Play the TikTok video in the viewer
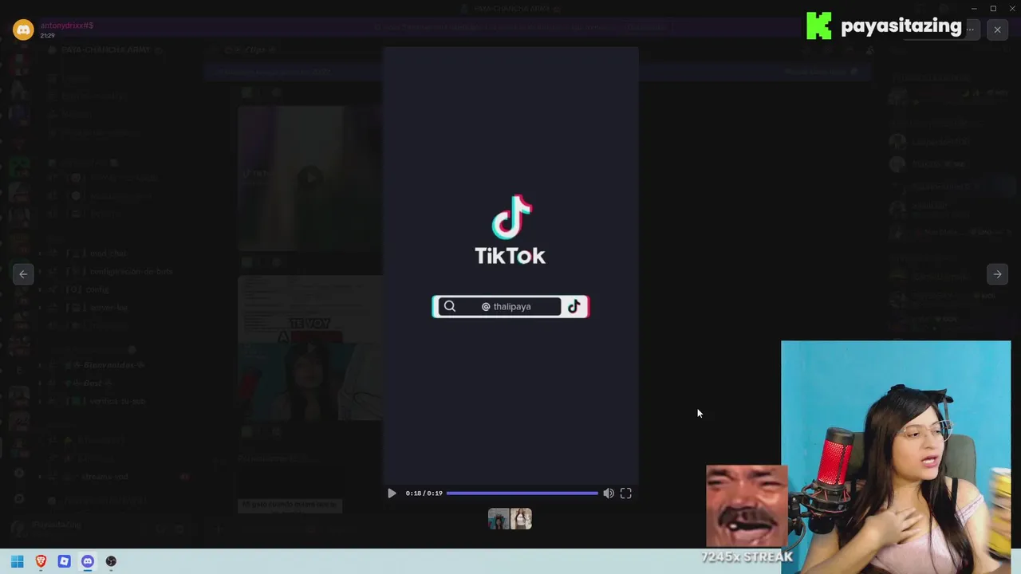 click(x=392, y=493)
